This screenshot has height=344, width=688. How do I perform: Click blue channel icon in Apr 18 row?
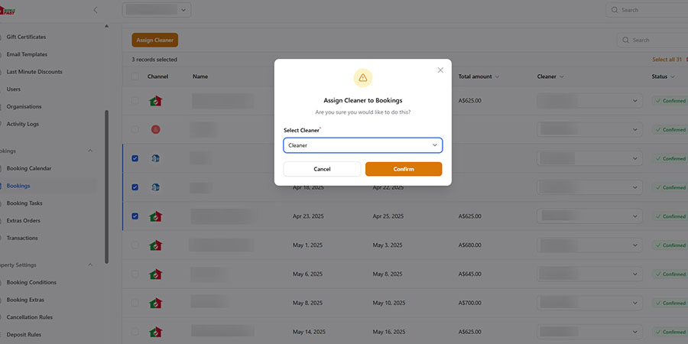point(155,187)
